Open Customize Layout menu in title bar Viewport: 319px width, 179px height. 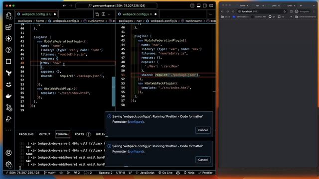pyautogui.click(x=211, y=5)
